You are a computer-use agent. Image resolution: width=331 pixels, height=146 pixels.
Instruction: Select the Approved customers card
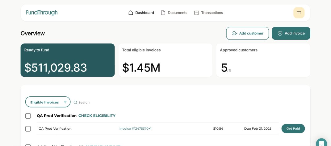263,60
